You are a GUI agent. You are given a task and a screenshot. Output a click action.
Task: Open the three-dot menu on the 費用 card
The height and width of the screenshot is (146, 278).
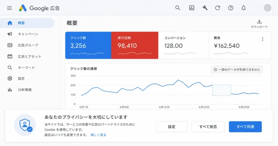tap(262, 39)
